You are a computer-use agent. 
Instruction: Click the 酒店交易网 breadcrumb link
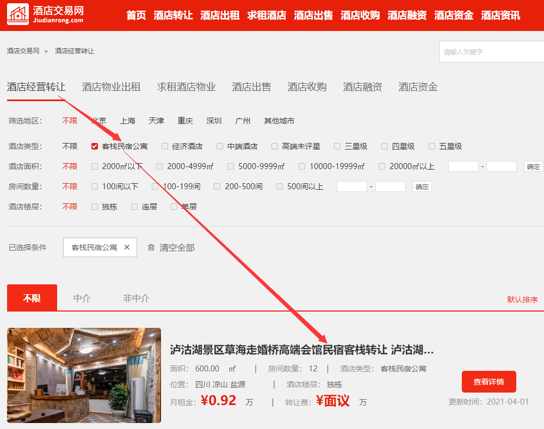point(23,51)
